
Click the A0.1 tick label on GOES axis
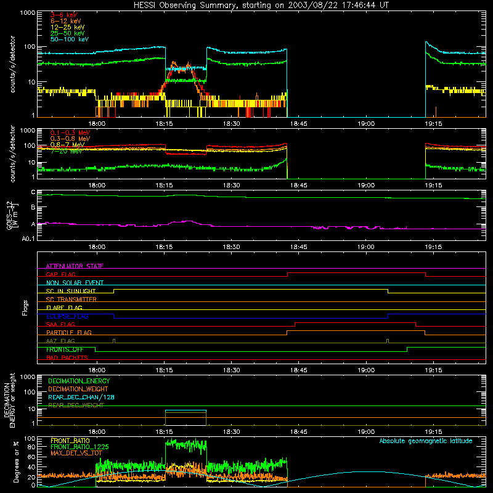click(x=28, y=238)
